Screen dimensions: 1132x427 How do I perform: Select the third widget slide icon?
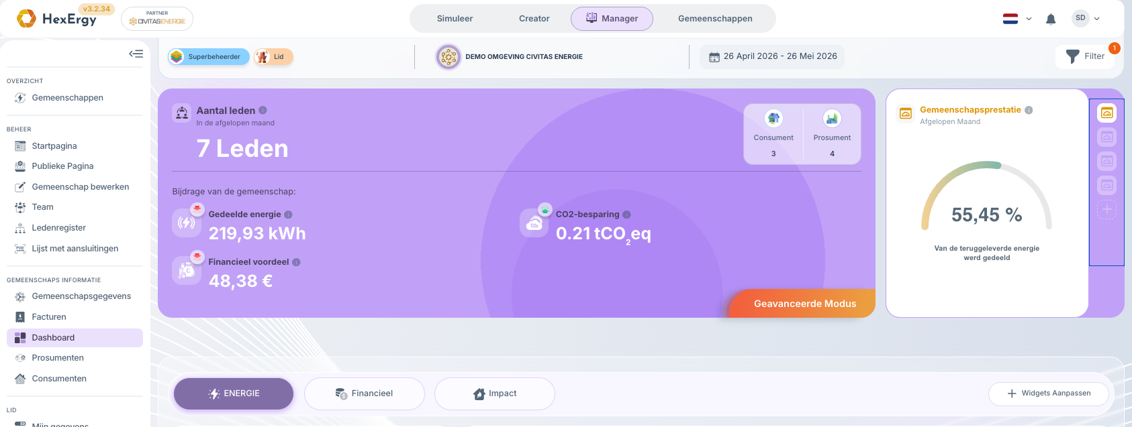[1106, 161]
